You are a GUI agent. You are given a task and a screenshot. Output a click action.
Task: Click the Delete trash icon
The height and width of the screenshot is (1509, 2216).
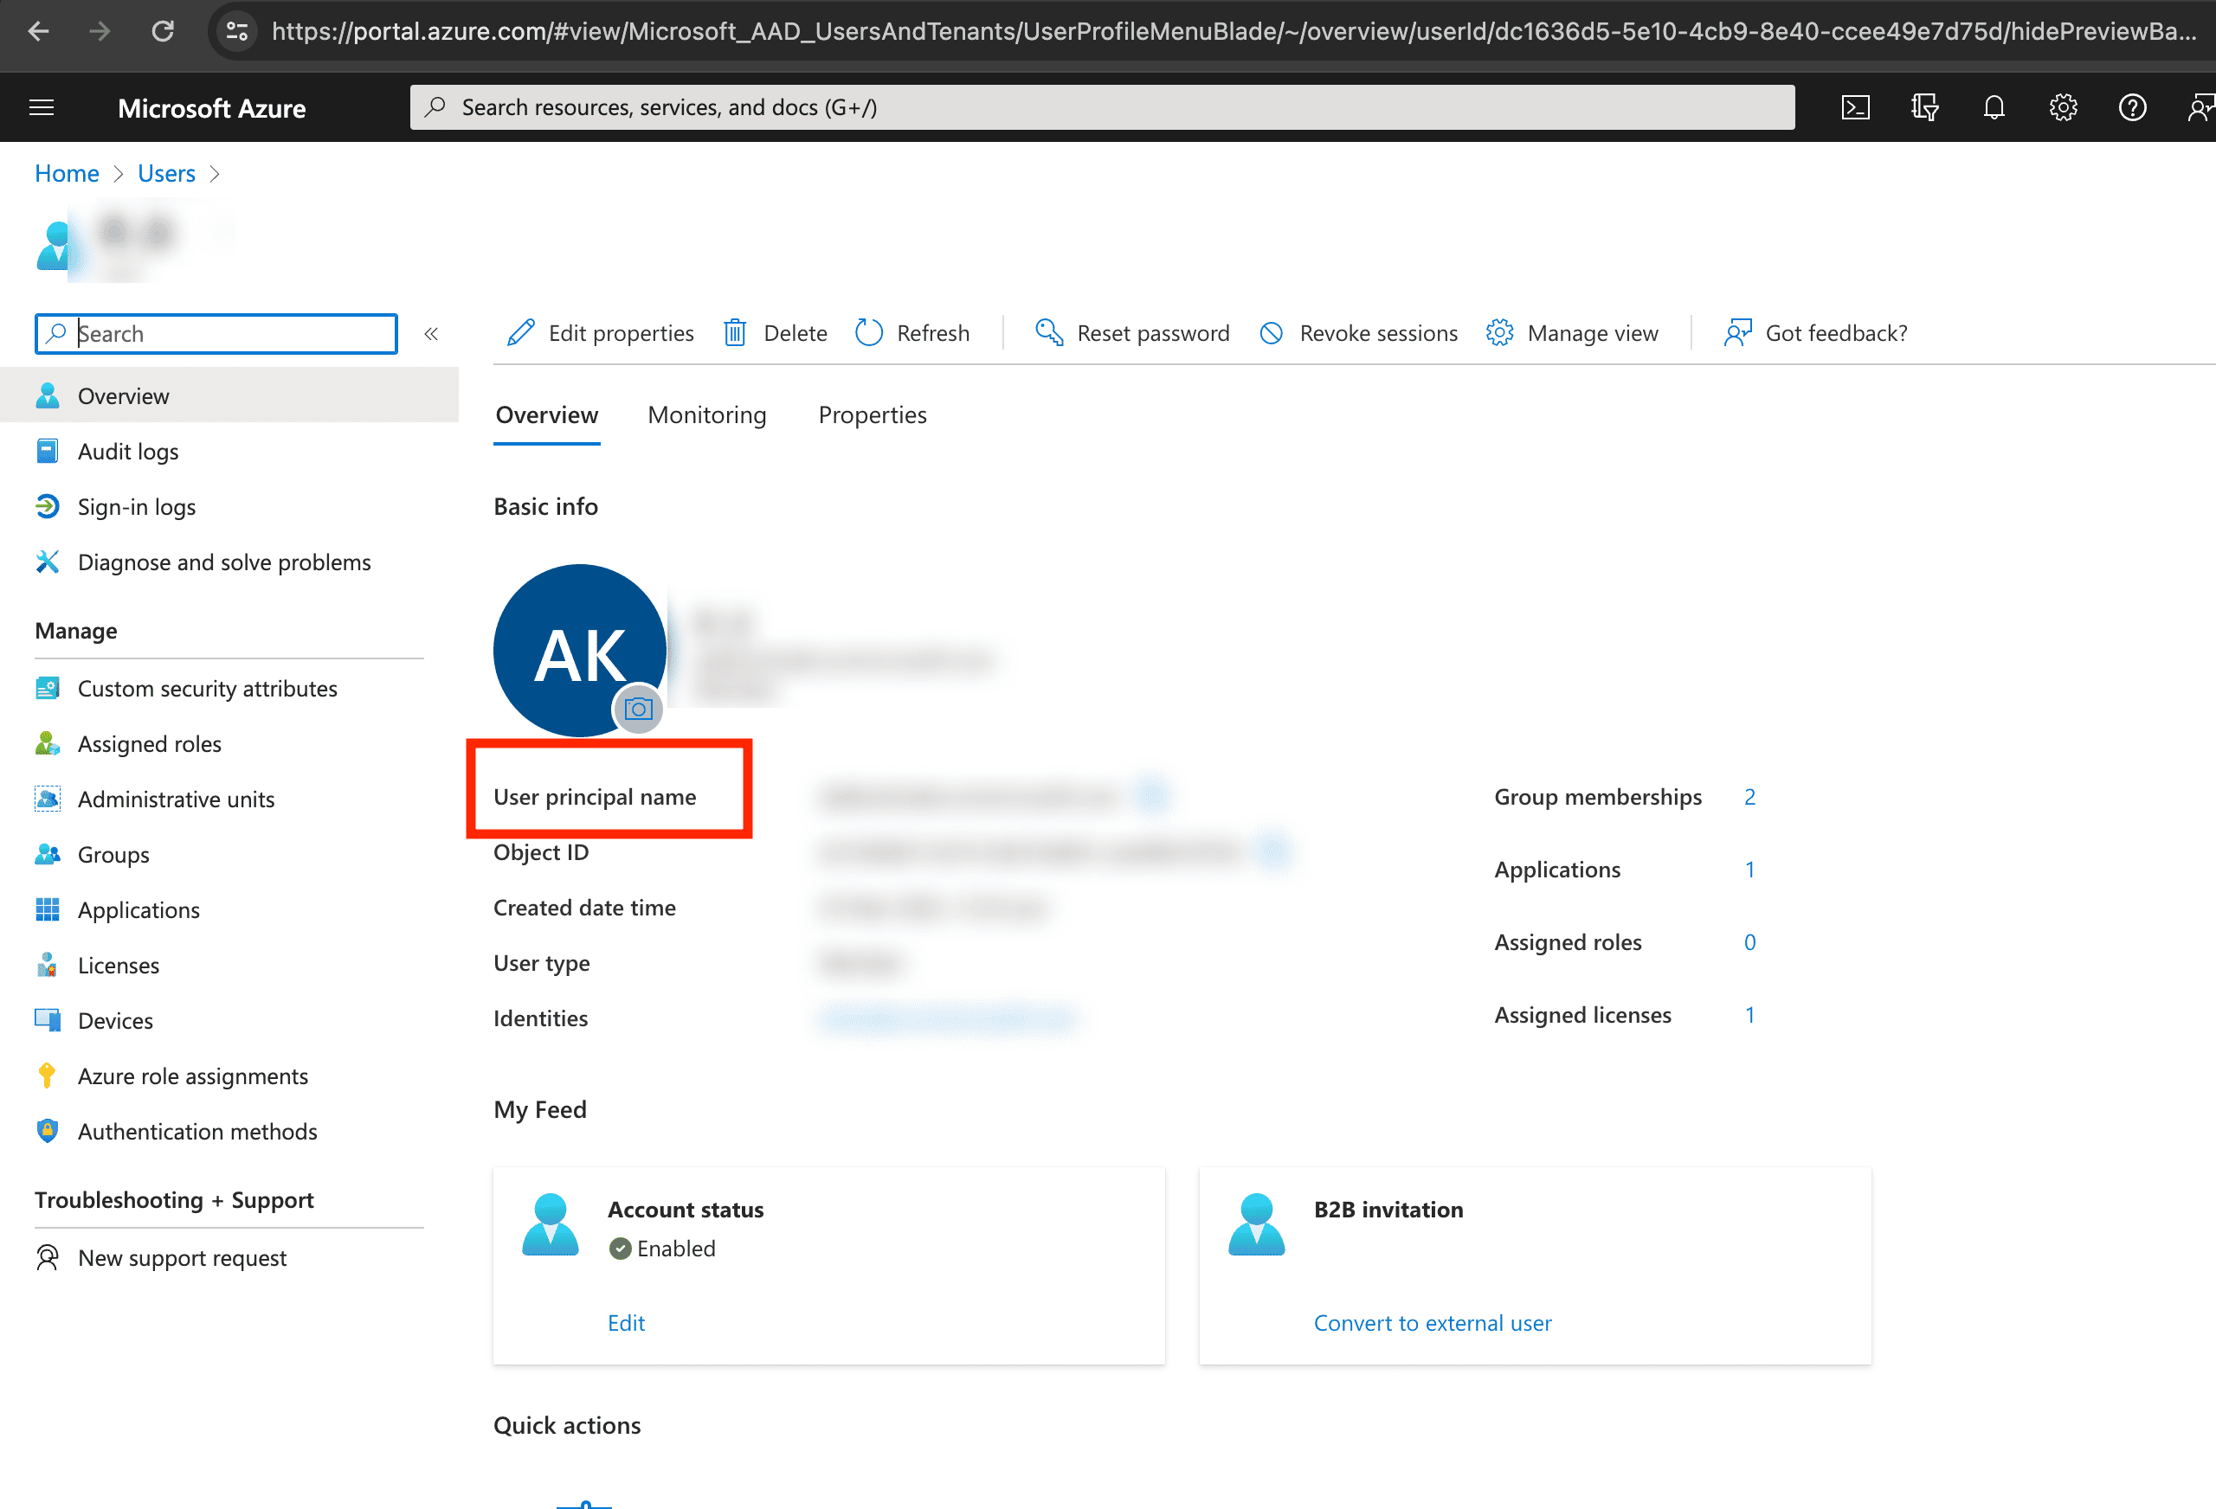pyautogui.click(x=734, y=332)
